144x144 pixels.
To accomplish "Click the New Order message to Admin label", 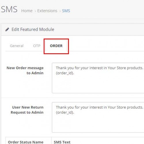I will pyautogui.click(x=25, y=70).
